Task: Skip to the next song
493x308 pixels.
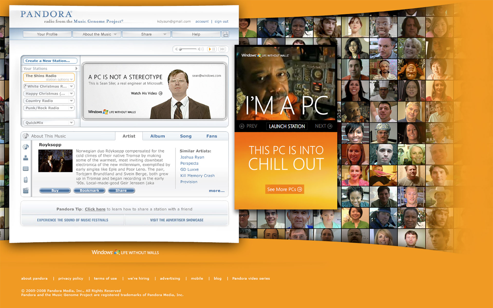Action: pyautogui.click(x=222, y=49)
